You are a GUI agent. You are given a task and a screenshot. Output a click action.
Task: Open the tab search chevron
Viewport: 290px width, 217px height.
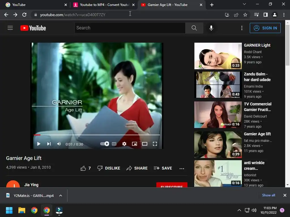pyautogui.click(x=244, y=4)
